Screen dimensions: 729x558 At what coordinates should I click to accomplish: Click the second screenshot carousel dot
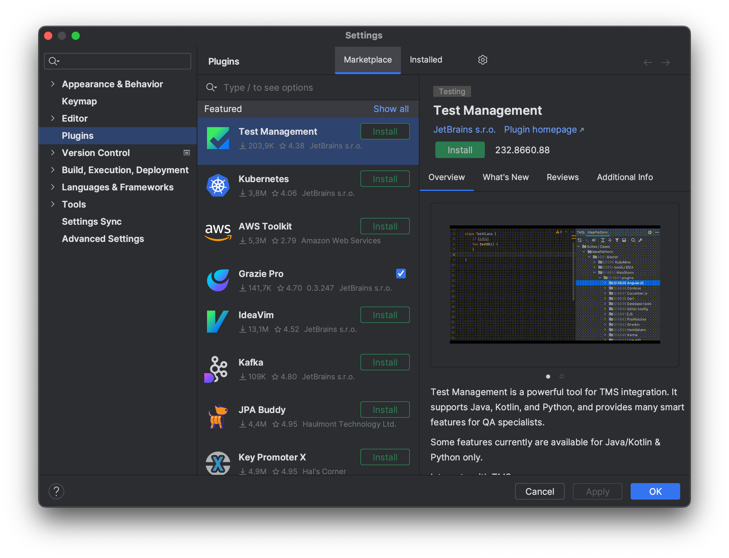tap(562, 377)
